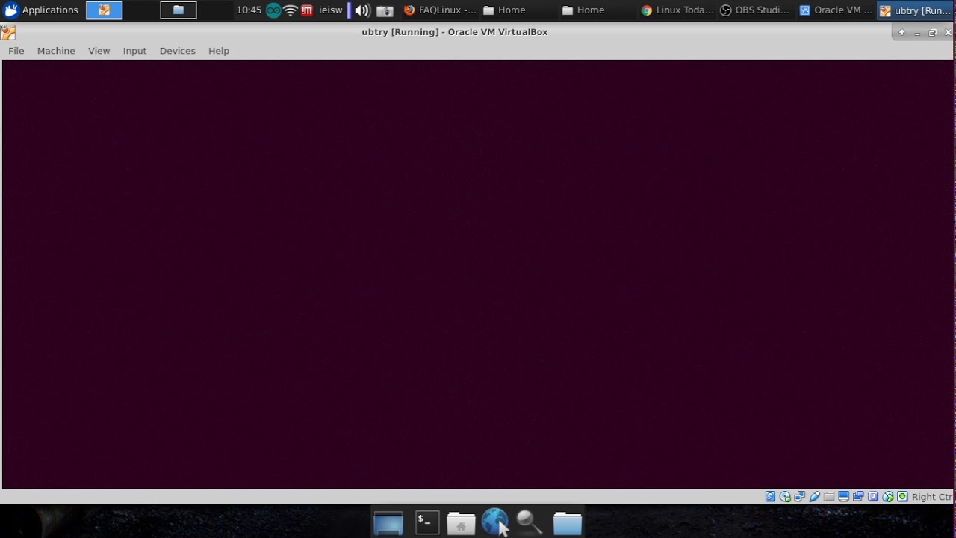Screen dimensions: 956x538
Task: Click the hard disk activity status icon
Action: [770, 496]
